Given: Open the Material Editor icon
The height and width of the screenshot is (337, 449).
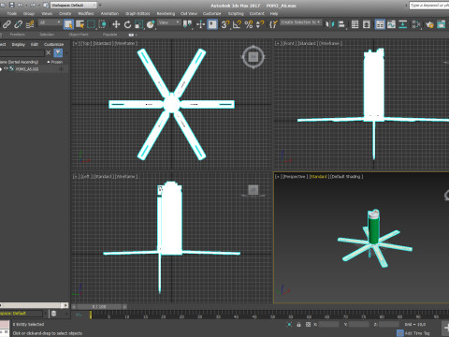Looking at the screenshot, I should (x=416, y=24).
